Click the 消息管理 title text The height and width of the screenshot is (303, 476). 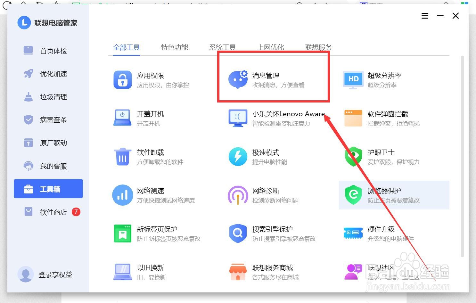[x=266, y=76]
